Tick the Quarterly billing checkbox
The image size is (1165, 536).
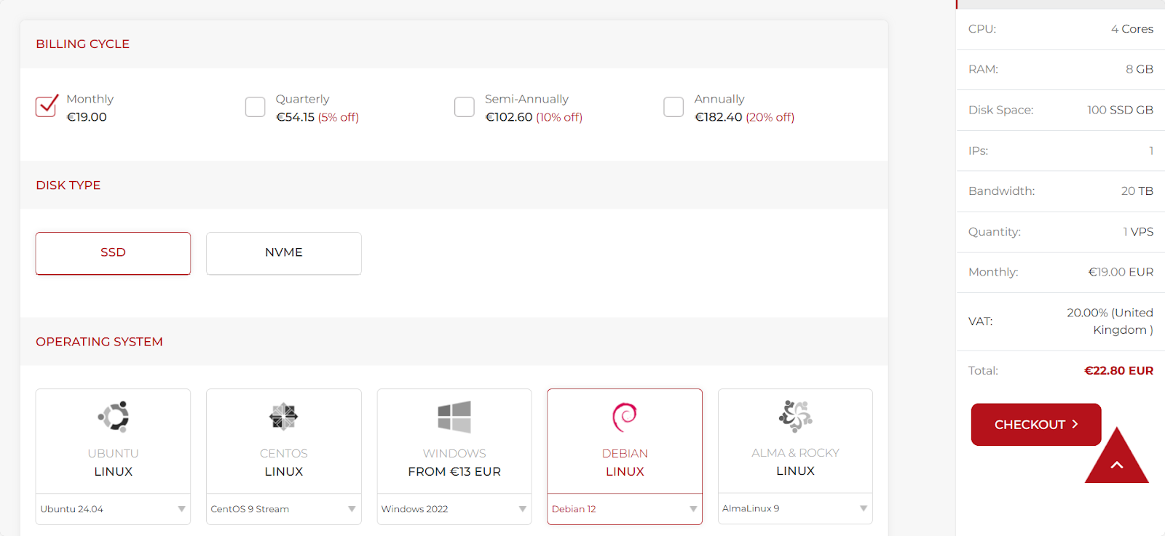pyautogui.click(x=255, y=107)
